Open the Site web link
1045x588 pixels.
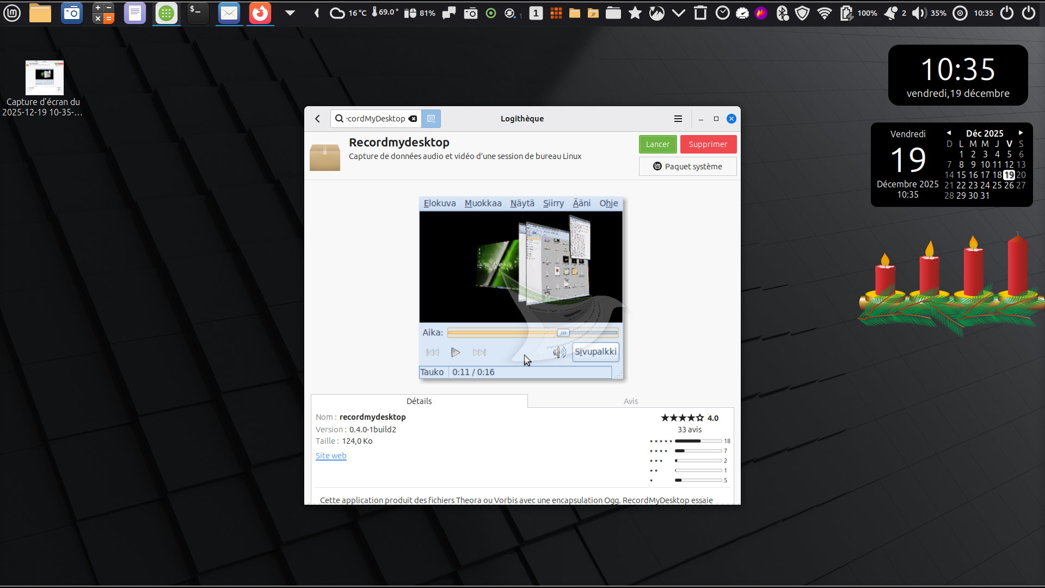331,456
